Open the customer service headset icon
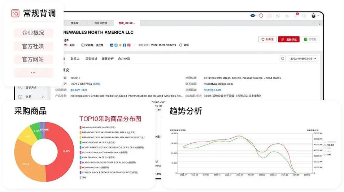The image size is (344, 192). [x=261, y=15]
